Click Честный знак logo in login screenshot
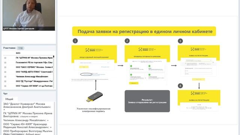The width and height of the screenshot is (240, 135). 94,50
